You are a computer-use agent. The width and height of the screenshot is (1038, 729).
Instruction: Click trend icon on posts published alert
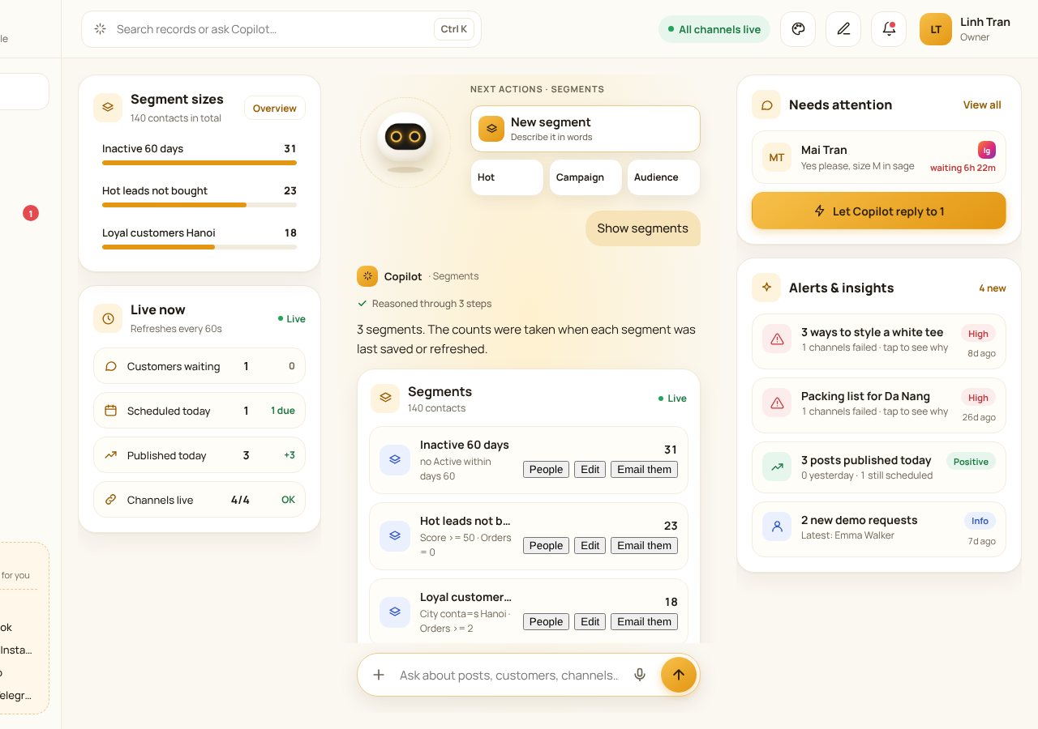tap(777, 467)
